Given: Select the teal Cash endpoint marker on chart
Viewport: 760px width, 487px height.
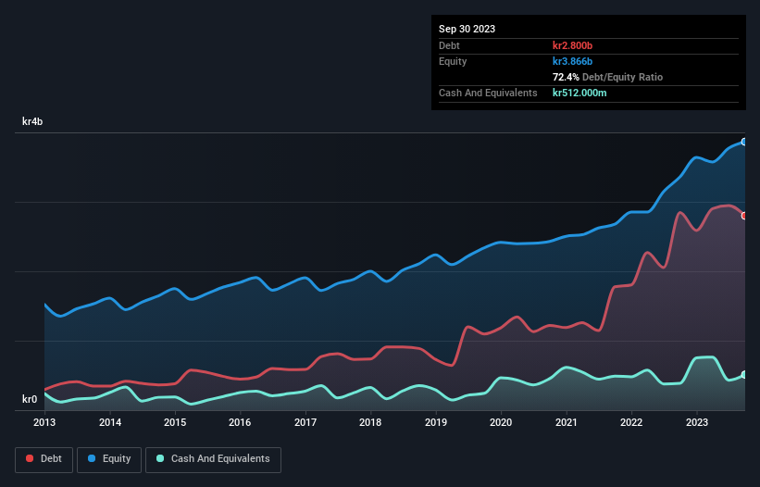Looking at the screenshot, I should point(744,375).
